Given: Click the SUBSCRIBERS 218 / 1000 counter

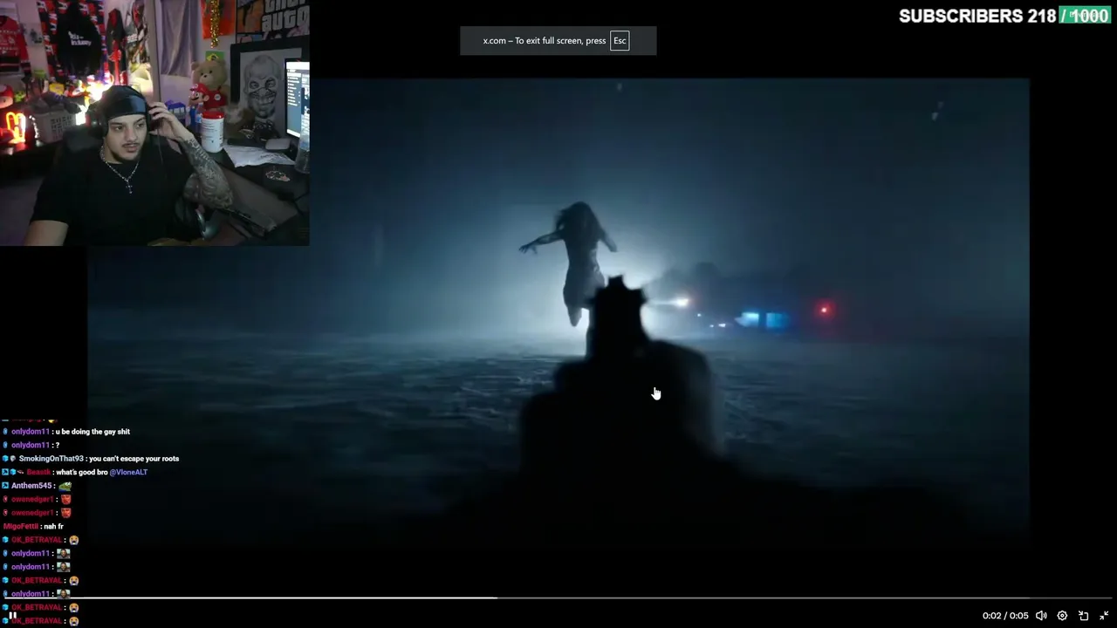Looking at the screenshot, I should [x=1004, y=16].
